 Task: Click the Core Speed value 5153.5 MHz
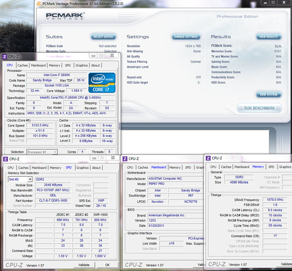click(x=40, y=125)
